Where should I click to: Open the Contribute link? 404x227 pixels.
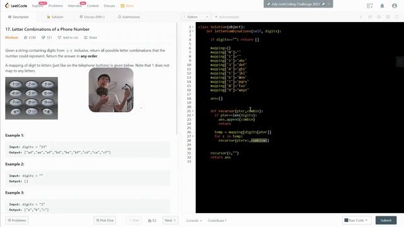pyautogui.click(x=217, y=221)
